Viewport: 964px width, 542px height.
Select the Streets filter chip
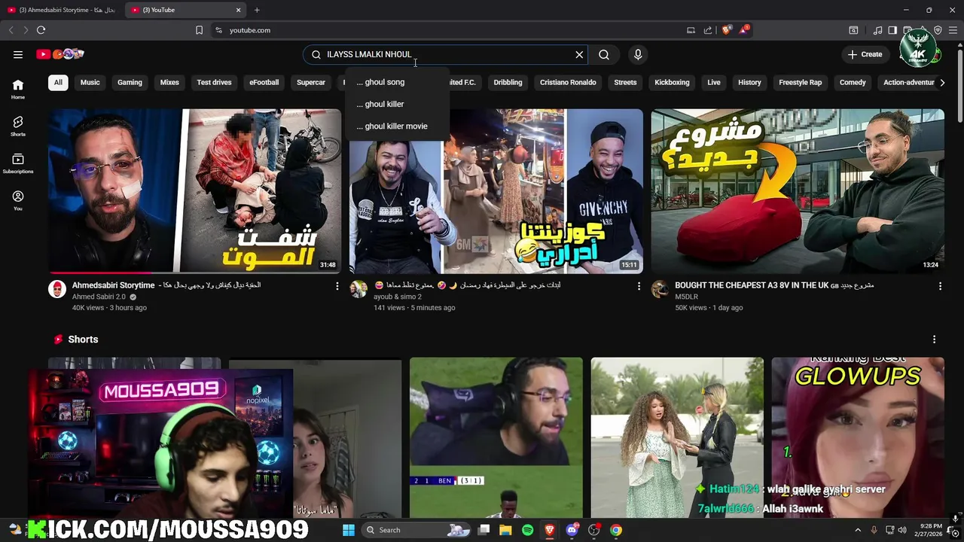pos(625,82)
